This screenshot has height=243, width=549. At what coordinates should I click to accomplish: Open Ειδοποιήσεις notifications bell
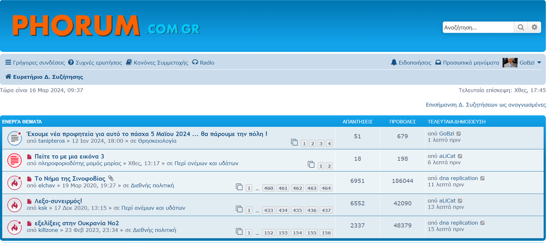[411, 63]
